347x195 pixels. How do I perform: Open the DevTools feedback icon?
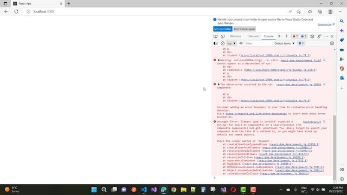coord(319,36)
